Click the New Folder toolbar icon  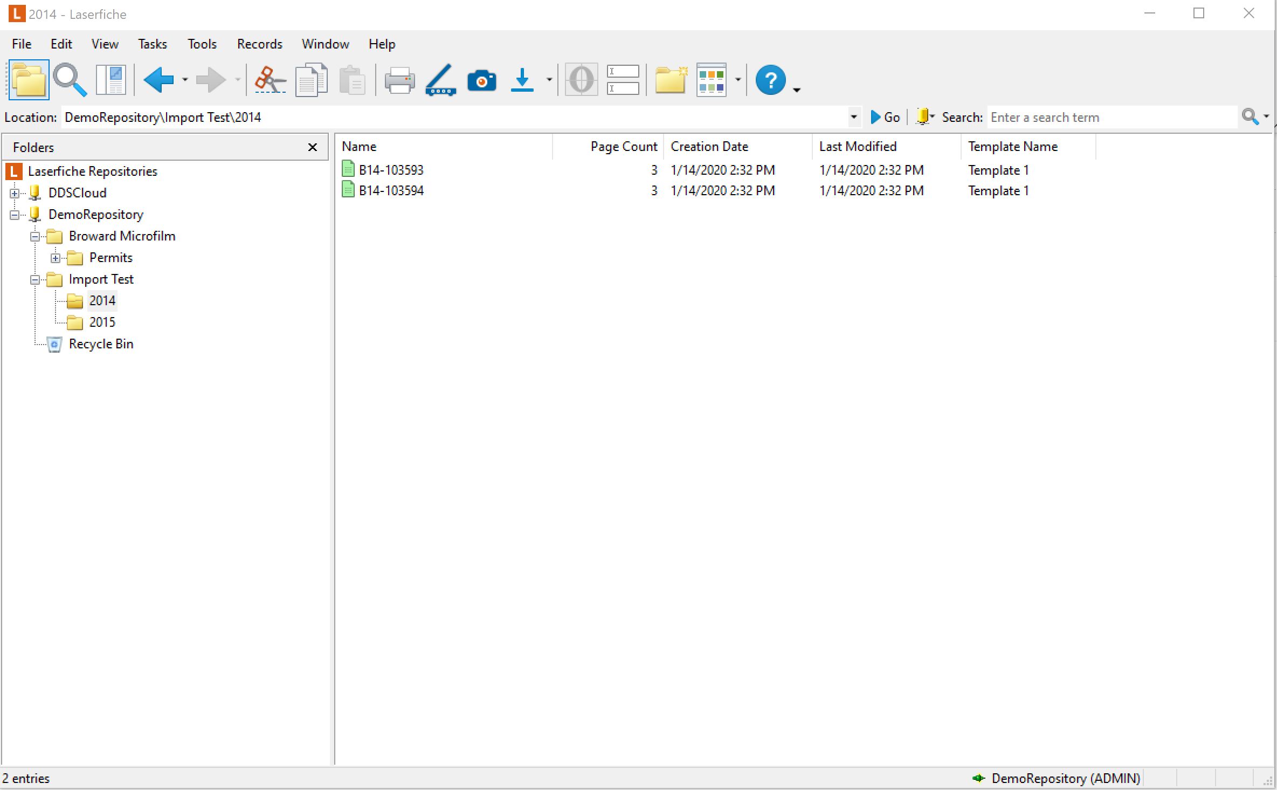[x=671, y=80]
